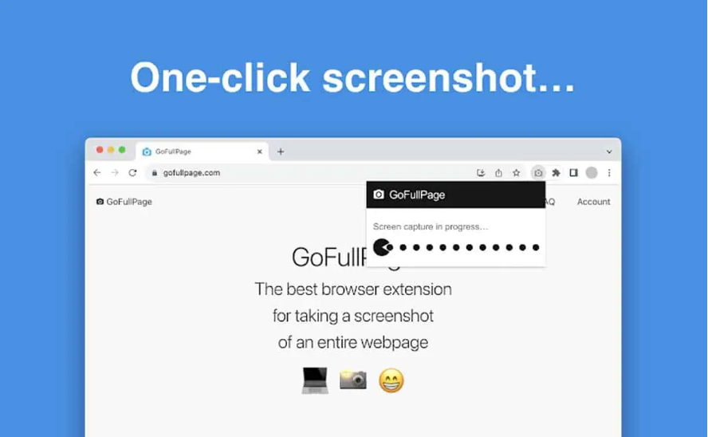Open the Account link in site navigation
This screenshot has height=437, width=708.
(593, 202)
